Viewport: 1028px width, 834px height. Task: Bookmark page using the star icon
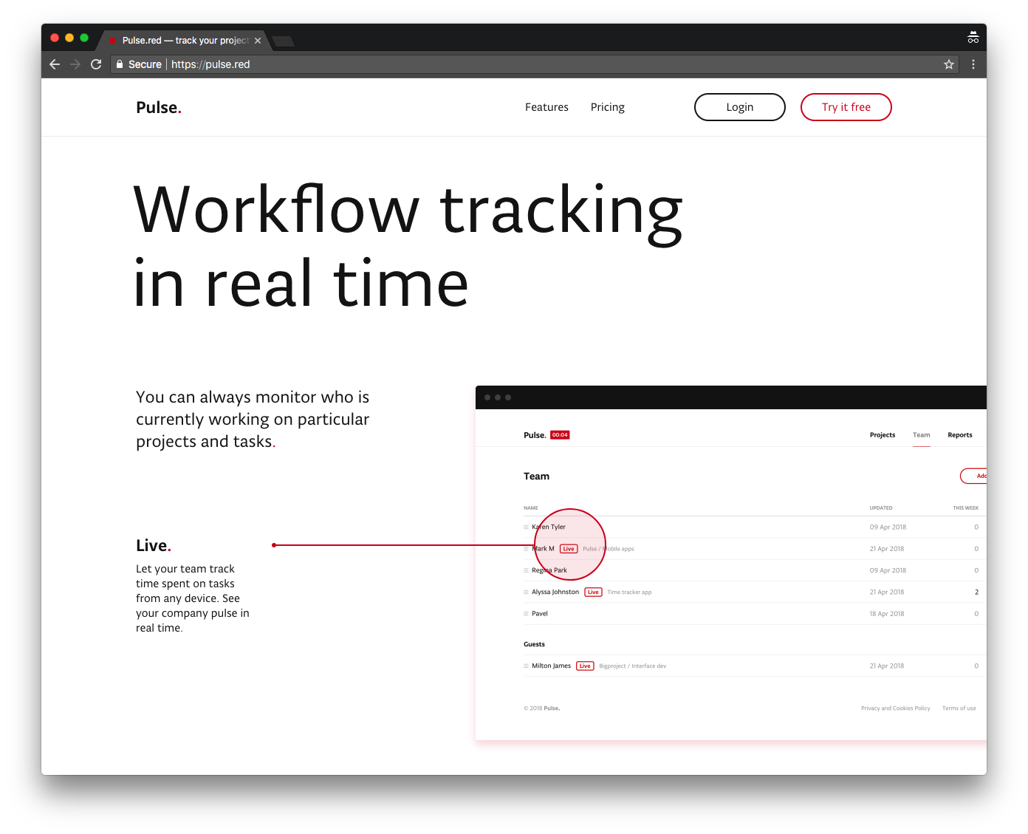(x=949, y=64)
